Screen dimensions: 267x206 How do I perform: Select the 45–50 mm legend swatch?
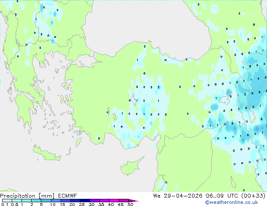pos(124,201)
